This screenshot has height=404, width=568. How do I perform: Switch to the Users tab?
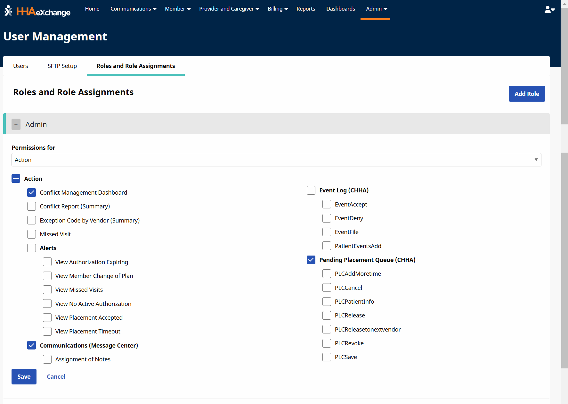point(20,66)
